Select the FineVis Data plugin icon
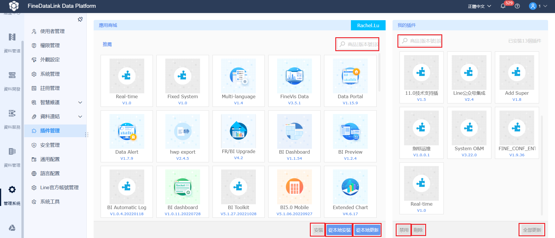Viewport: 555px width, 238px height. [294, 76]
